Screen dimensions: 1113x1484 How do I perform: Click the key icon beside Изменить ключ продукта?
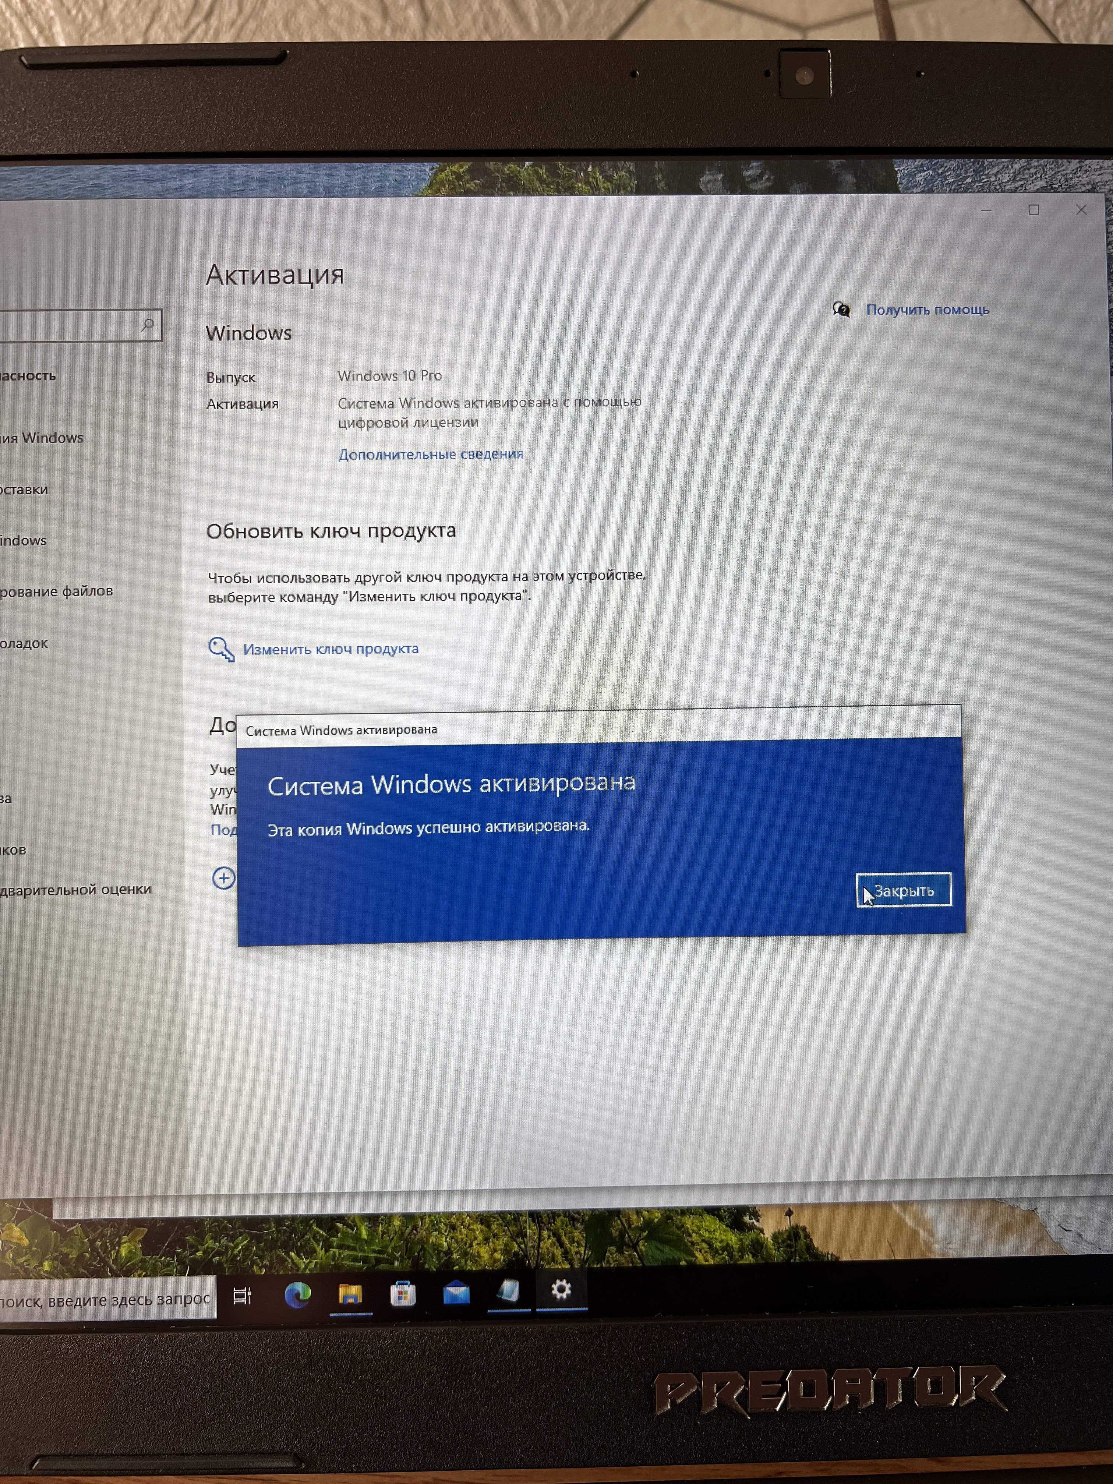pyautogui.click(x=221, y=649)
